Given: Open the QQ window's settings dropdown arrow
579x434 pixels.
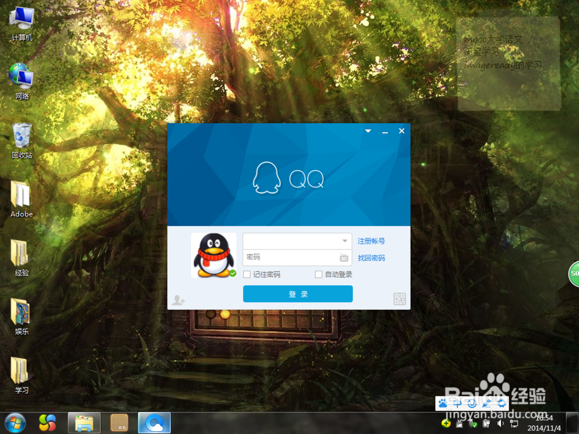Looking at the screenshot, I should tap(368, 131).
